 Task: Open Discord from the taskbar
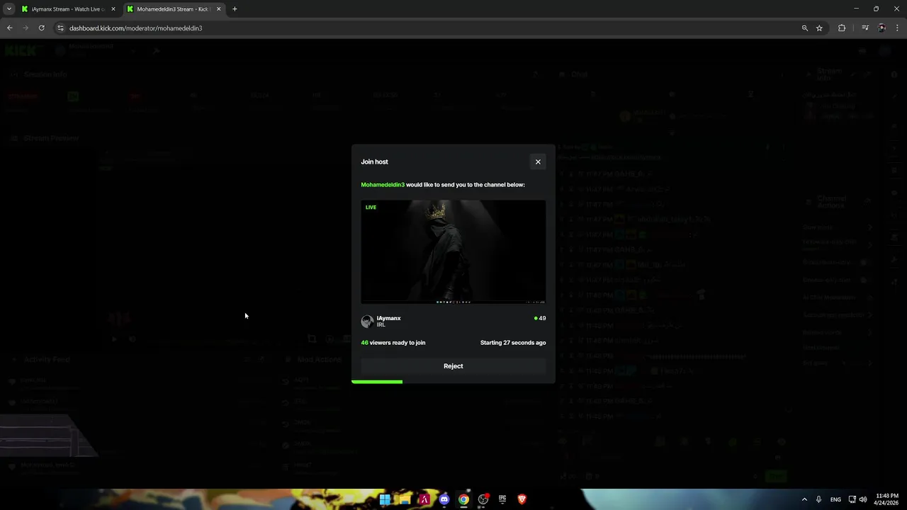[x=444, y=499]
